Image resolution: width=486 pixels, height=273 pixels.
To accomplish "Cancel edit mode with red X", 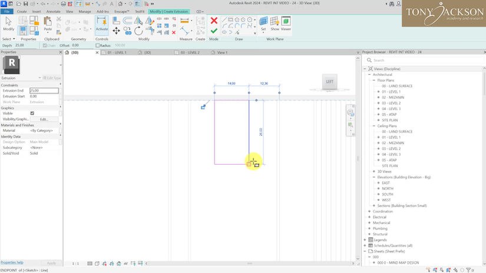I will click(x=214, y=21).
